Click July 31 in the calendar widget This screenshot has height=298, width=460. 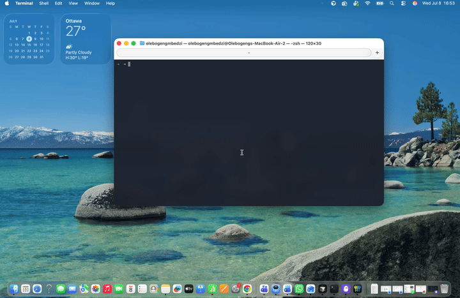pos(42,57)
